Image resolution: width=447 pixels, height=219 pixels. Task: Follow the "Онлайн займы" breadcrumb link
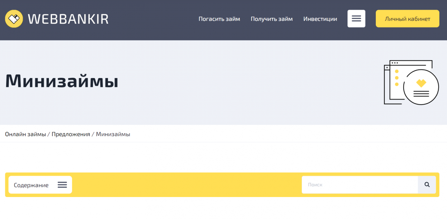point(25,134)
